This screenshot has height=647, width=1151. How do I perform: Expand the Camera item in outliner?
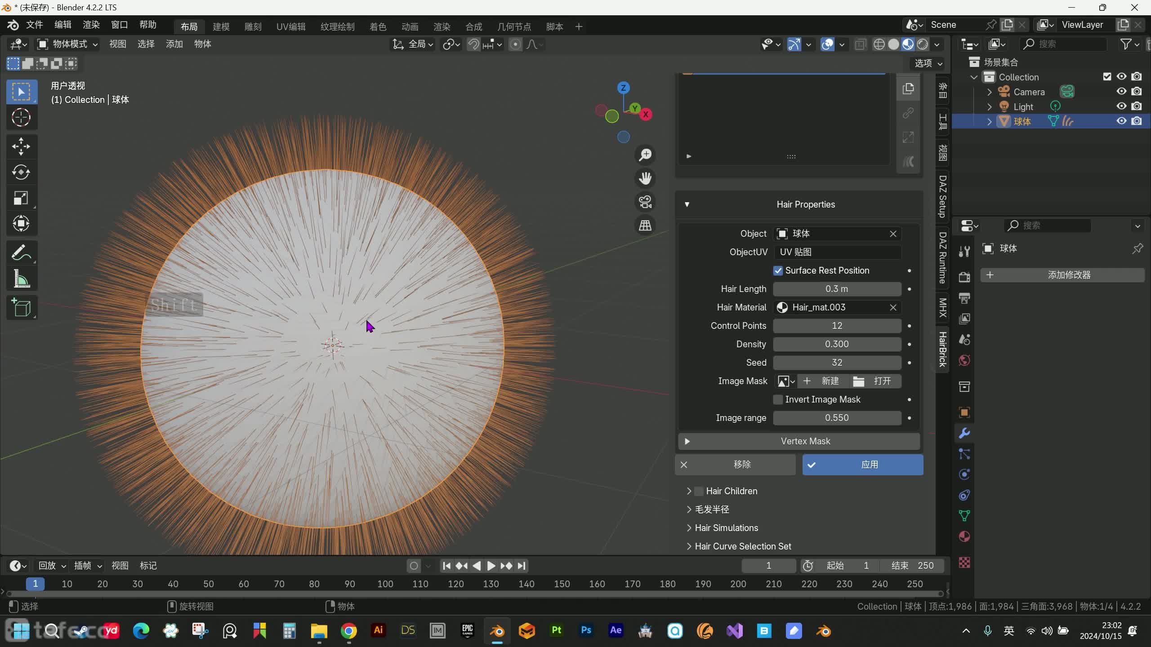pyautogui.click(x=989, y=92)
